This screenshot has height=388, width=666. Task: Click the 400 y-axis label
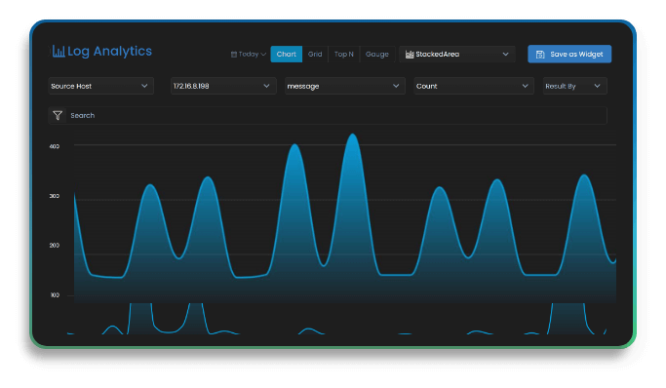pyautogui.click(x=55, y=146)
